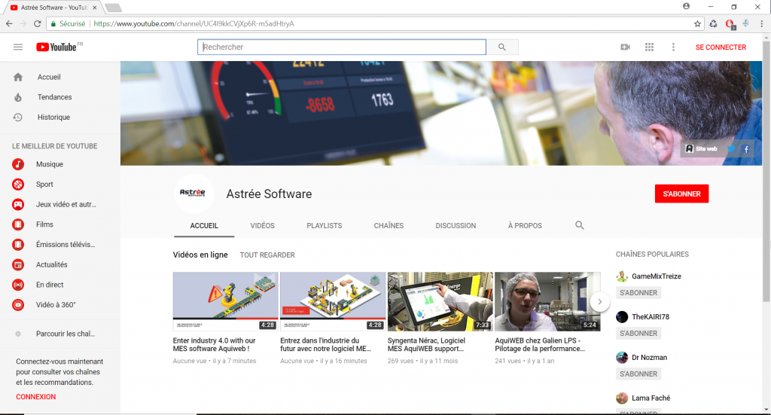771x415 pixels.
Task: Click the Actualités icon
Action: [x=18, y=264]
